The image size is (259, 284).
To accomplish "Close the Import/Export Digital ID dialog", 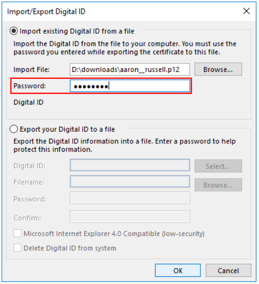I will (x=246, y=11).
